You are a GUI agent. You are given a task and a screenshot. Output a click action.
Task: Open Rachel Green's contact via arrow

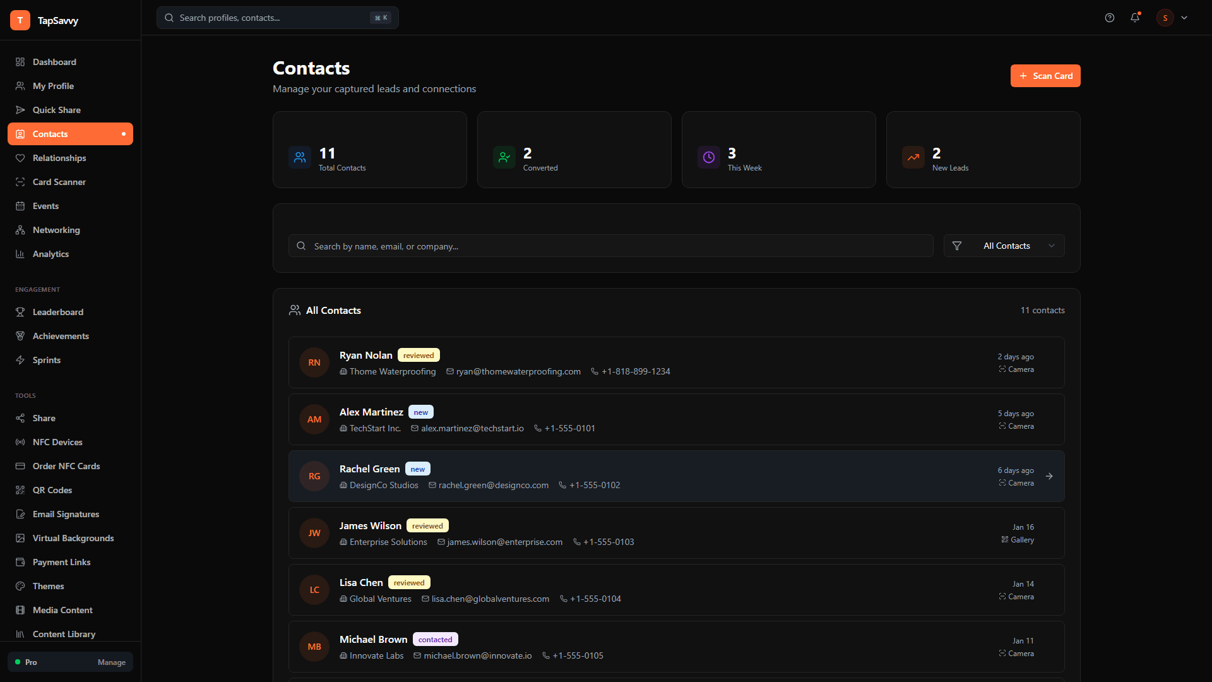point(1049,476)
